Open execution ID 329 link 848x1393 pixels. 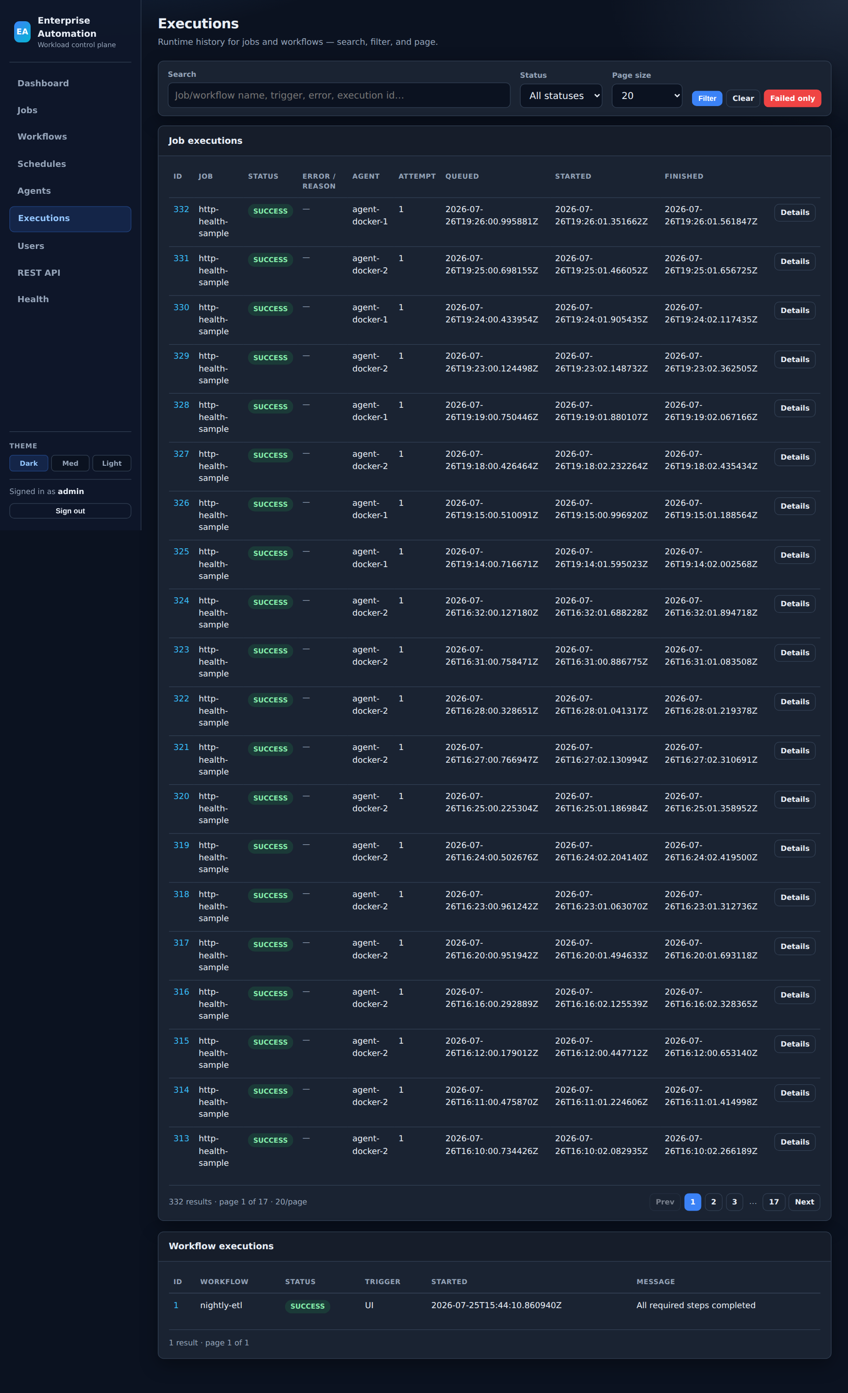181,355
